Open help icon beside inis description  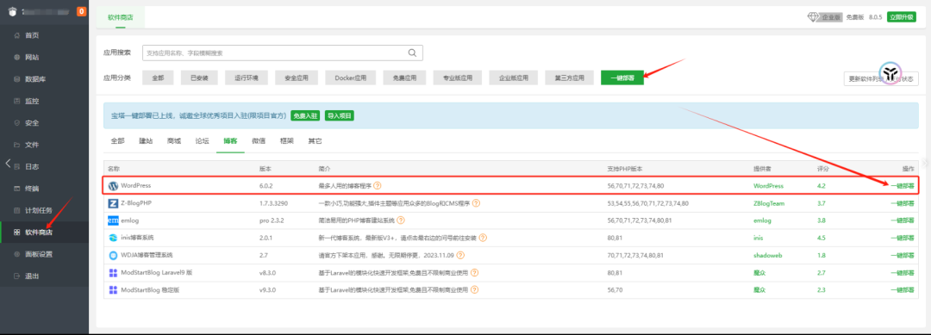[483, 238]
